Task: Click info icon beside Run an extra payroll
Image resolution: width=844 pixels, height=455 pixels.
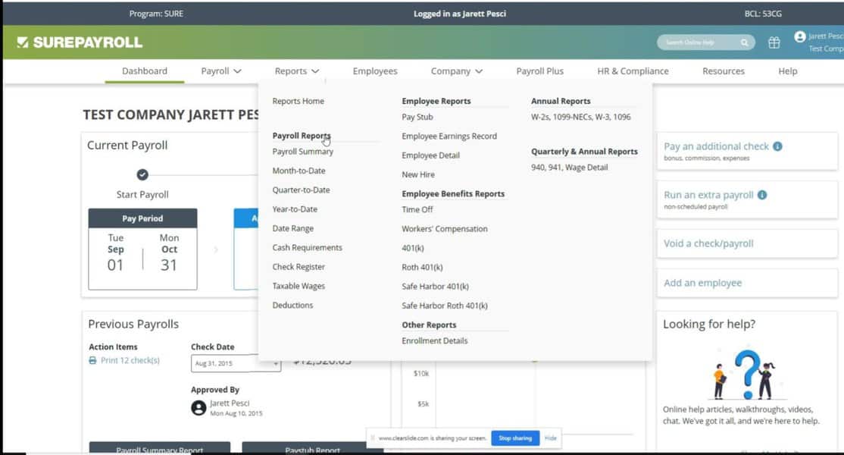Action: click(762, 195)
